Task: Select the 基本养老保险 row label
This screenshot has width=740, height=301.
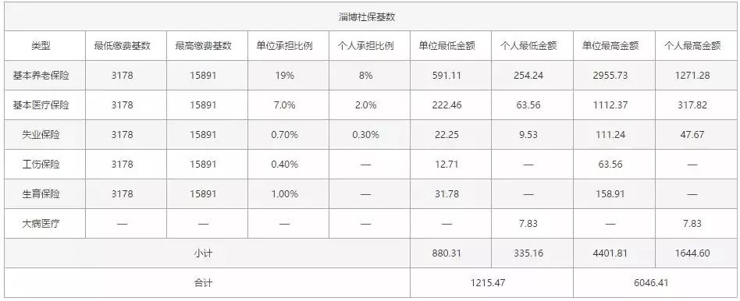Action: [41, 76]
